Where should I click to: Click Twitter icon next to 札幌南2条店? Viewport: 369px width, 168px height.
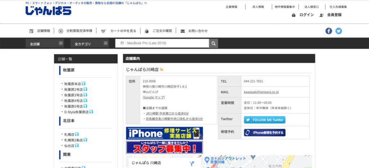[85, 140]
